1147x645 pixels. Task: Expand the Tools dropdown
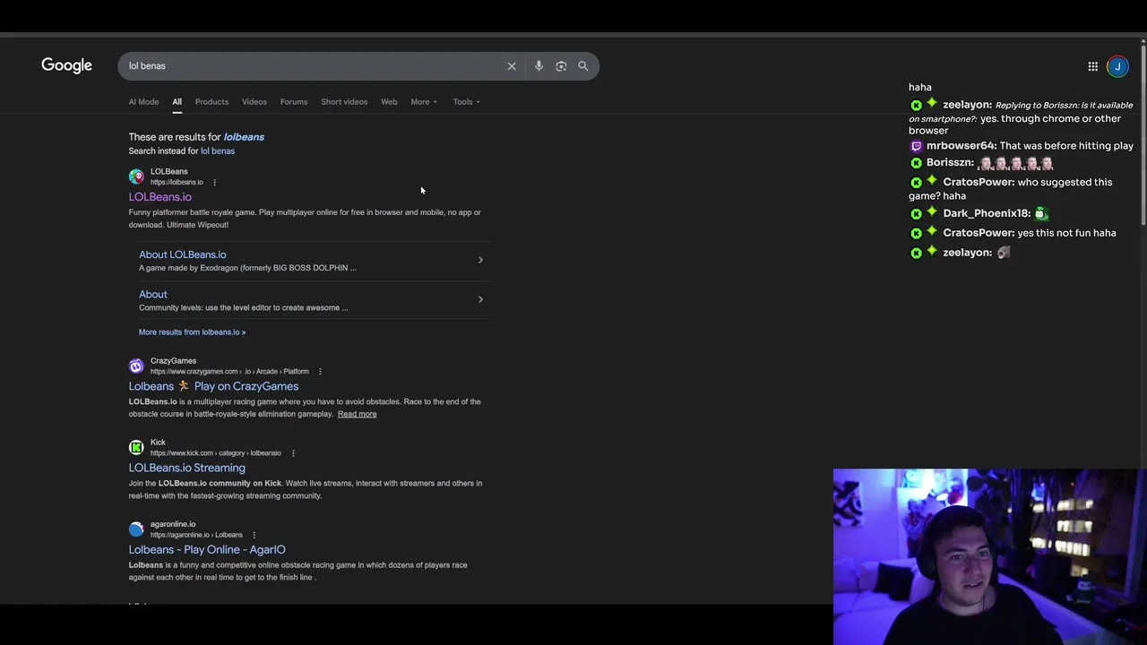[x=466, y=102]
